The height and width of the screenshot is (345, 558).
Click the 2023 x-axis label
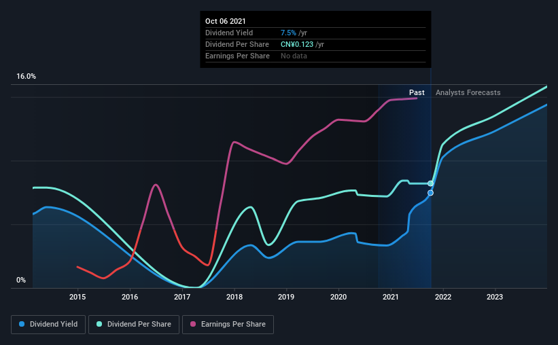pos(495,297)
